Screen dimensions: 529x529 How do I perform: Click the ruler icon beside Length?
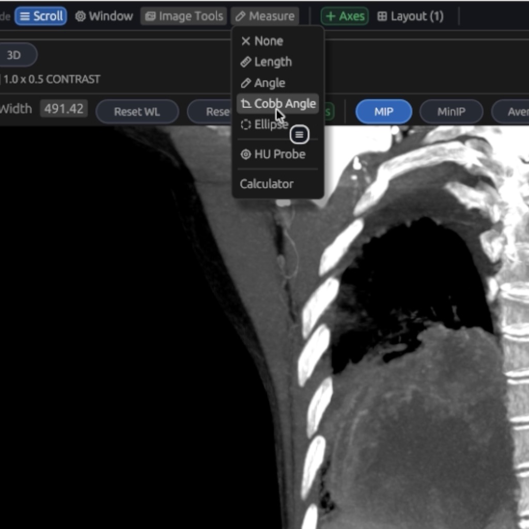pos(245,62)
